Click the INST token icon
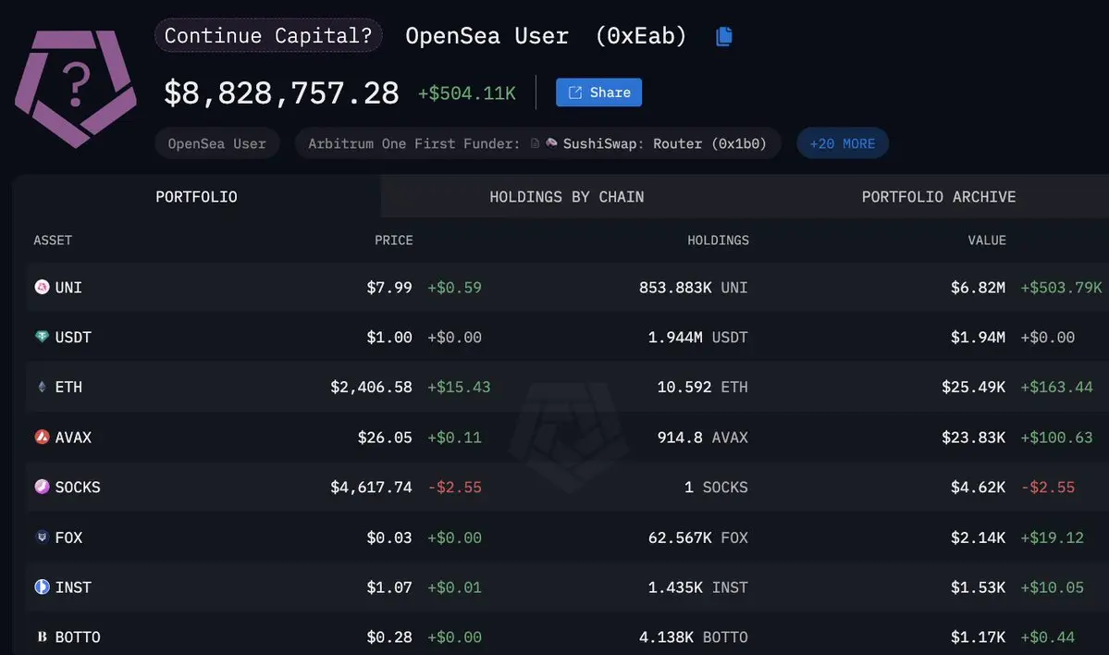This screenshot has height=655, width=1109. coord(43,587)
